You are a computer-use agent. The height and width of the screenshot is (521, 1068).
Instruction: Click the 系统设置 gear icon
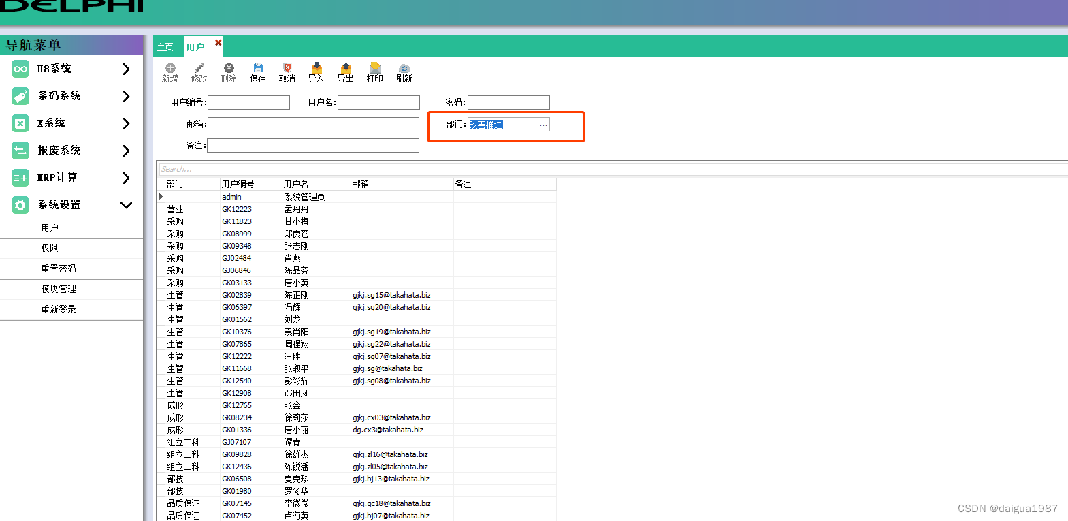tap(20, 205)
